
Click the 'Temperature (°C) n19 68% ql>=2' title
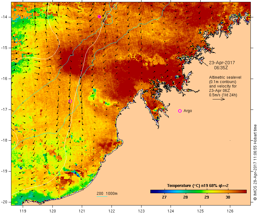tap(198, 186)
